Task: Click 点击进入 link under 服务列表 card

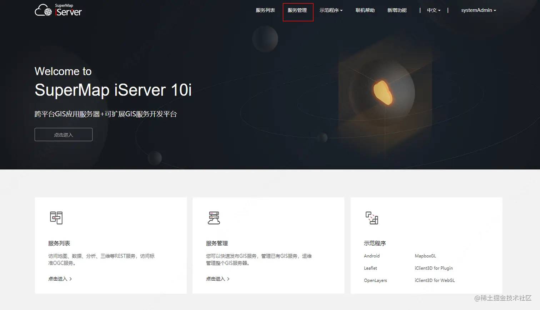Action: tap(60, 279)
